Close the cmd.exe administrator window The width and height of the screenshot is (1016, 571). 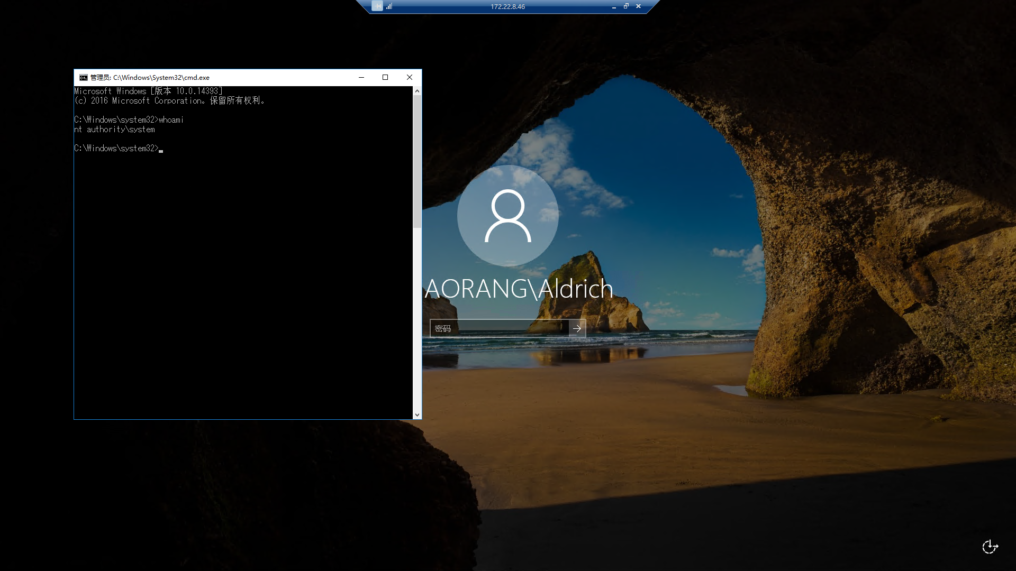[409, 77]
